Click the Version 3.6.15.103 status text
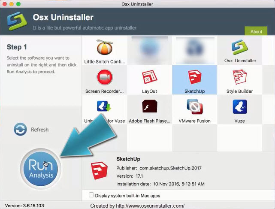This screenshot has height=209, width=275. click(24, 206)
